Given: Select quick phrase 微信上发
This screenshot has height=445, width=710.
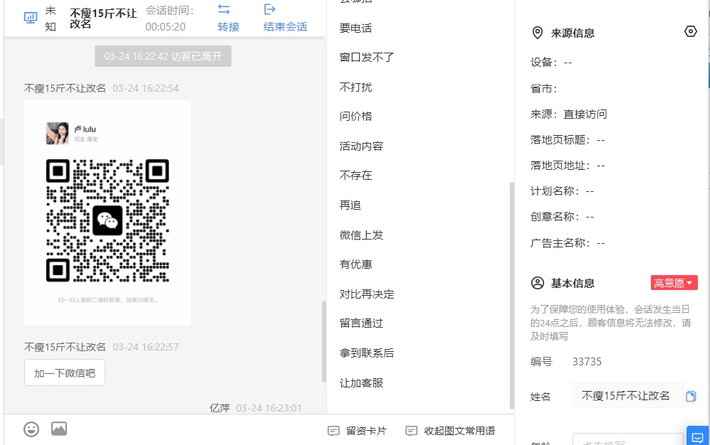Looking at the screenshot, I should point(361,235).
